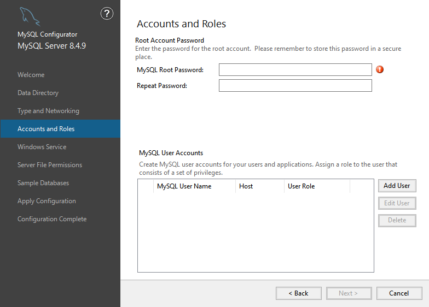Go to Server File Permissions step

pyautogui.click(x=50, y=165)
